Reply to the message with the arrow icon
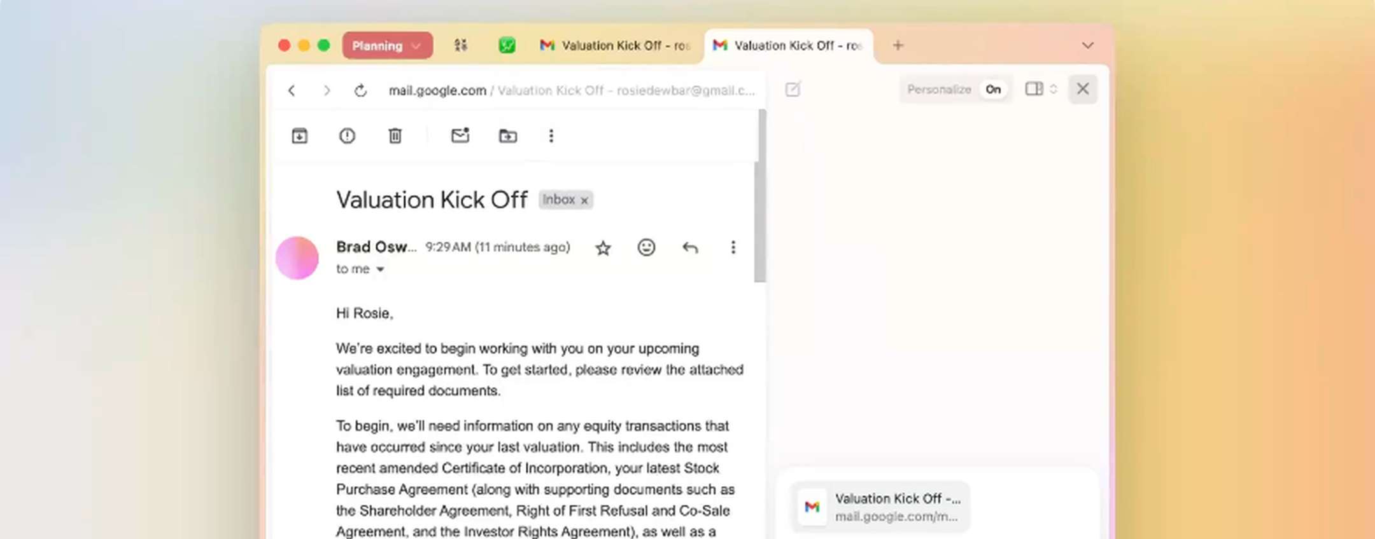Viewport: 1375px width, 539px height. click(690, 247)
